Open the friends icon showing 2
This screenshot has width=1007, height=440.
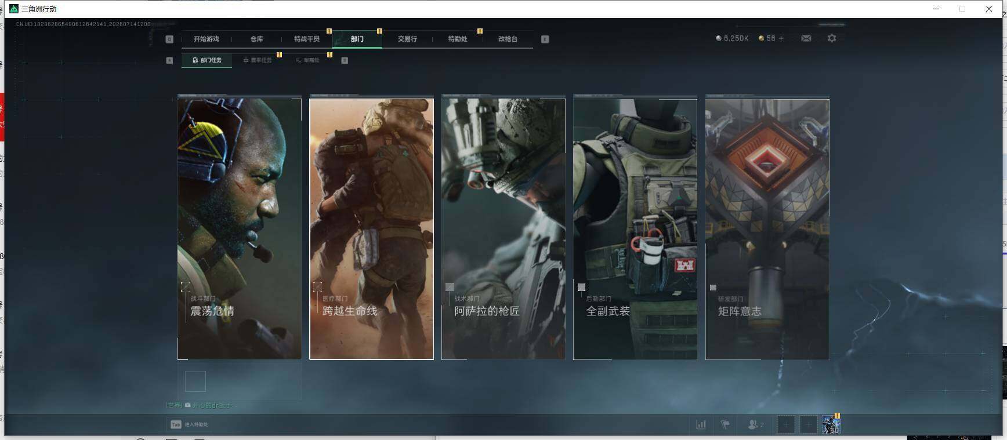(x=755, y=424)
